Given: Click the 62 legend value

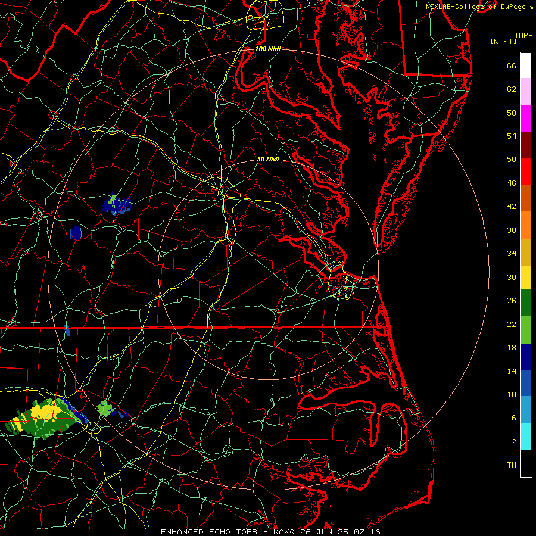Looking at the screenshot, I should [512, 89].
